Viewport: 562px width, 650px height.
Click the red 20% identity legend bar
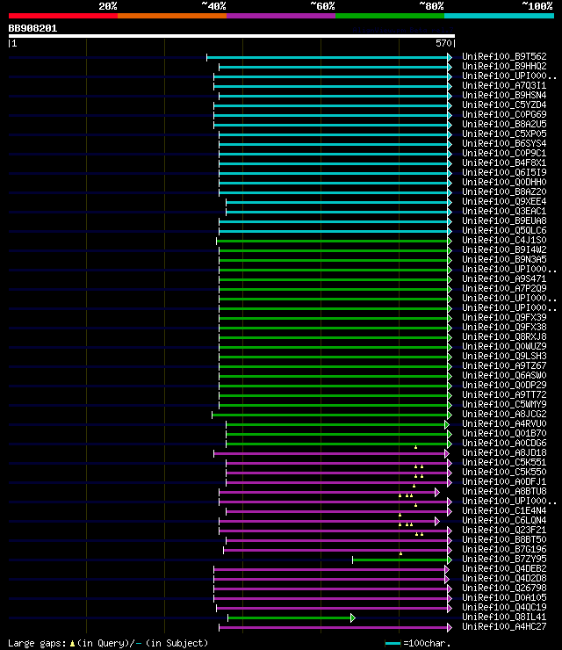(x=63, y=16)
